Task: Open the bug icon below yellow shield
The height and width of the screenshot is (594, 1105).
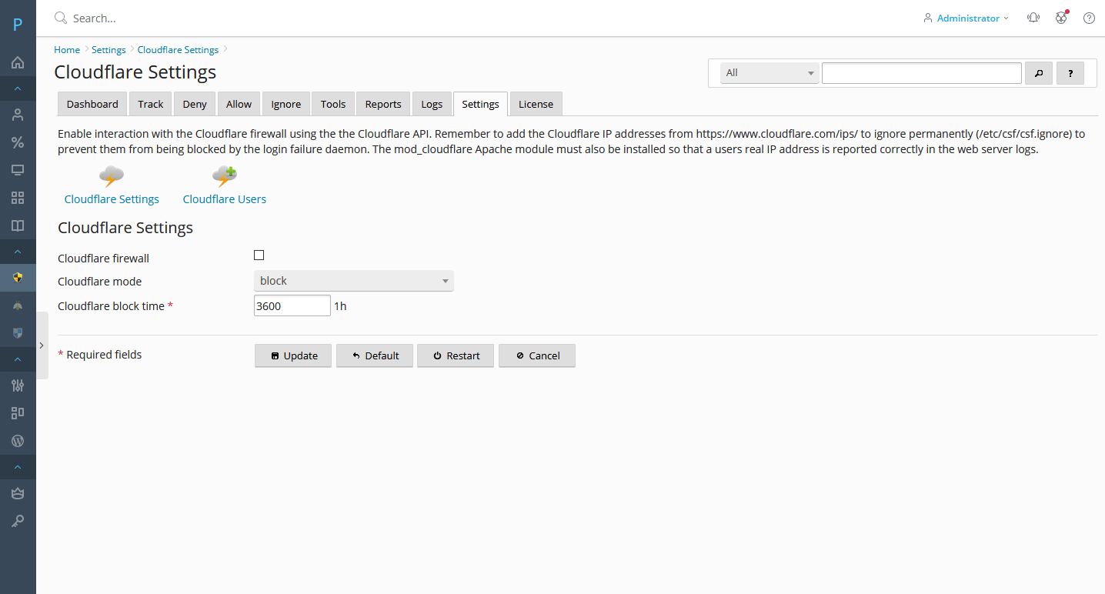Action: tap(18, 305)
